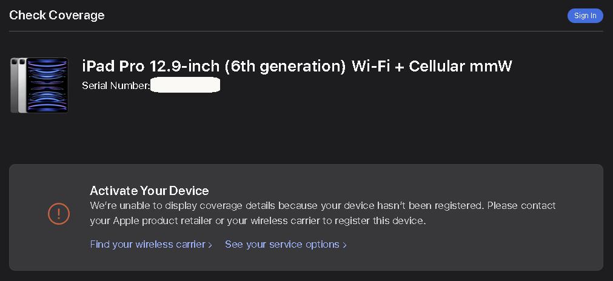613x281 pixels.
Task: Click the blue wallpaper iPad front screen
Action: 47,85
